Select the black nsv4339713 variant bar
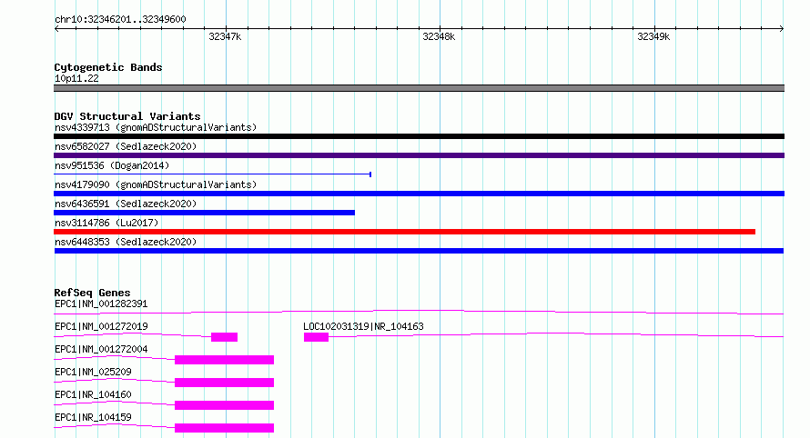This screenshot has height=438, width=810. [x=419, y=136]
